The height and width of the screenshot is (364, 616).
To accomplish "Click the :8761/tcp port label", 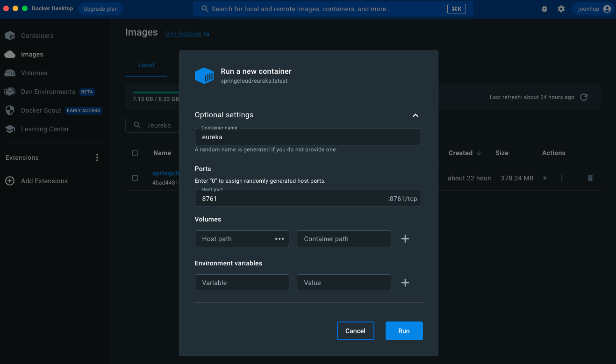I will coord(402,199).
